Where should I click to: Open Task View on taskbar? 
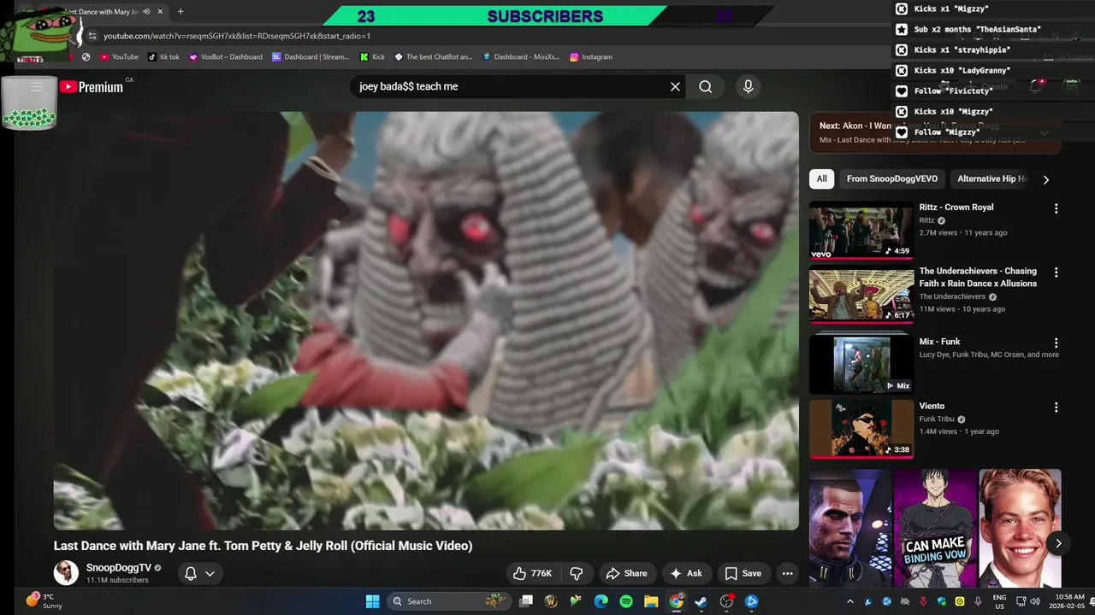[x=526, y=601]
